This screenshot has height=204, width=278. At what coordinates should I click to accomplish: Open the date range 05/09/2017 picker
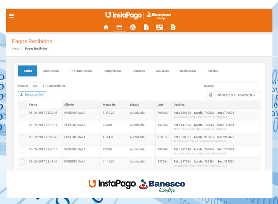point(238,95)
